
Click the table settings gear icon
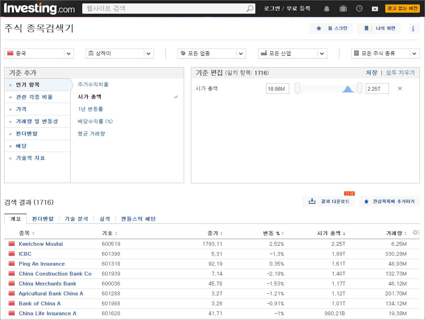(x=416, y=233)
